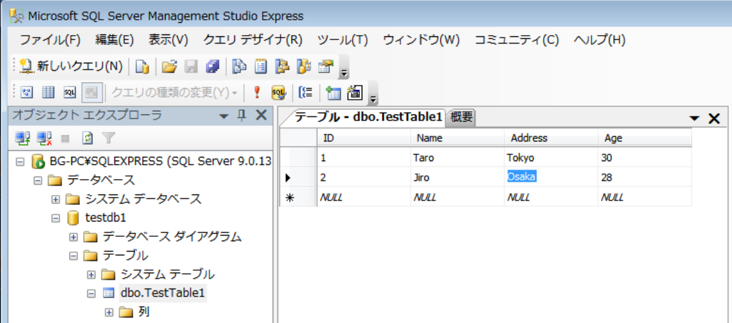Click the Execute SQL exclamation icon
The height and width of the screenshot is (323, 732).
[257, 92]
